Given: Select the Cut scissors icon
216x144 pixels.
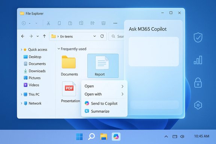Looking at the screenshot, I should click(48, 23).
